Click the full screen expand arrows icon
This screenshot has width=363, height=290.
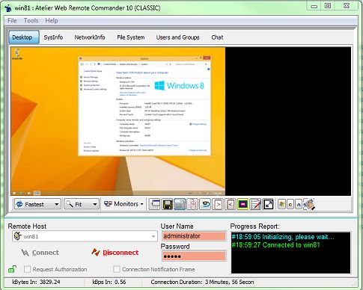pos(268,204)
